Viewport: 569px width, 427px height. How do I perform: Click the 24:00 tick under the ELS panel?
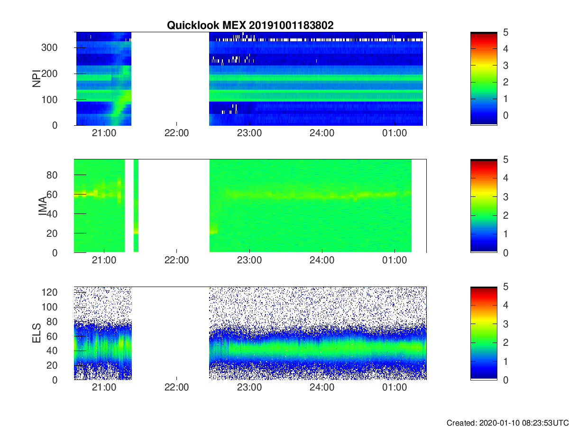[322, 388]
